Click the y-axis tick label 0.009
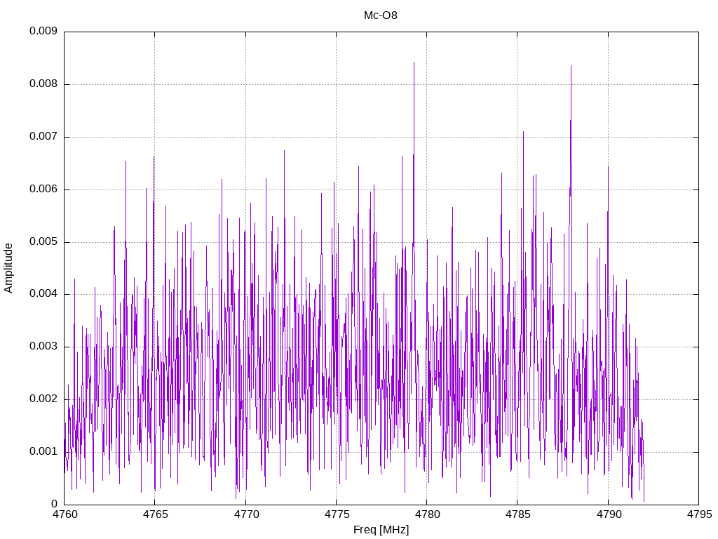 click(x=43, y=31)
